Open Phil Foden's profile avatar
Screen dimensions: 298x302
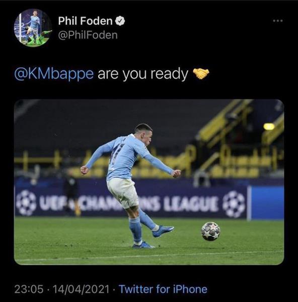click(33, 28)
